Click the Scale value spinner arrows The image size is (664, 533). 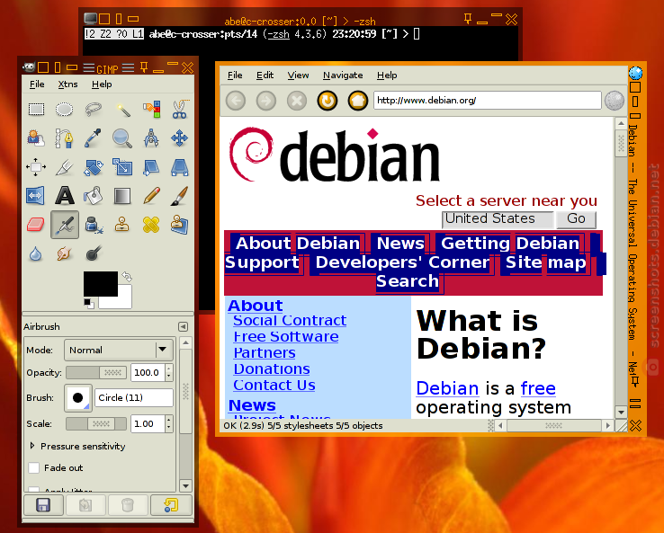[x=169, y=424]
